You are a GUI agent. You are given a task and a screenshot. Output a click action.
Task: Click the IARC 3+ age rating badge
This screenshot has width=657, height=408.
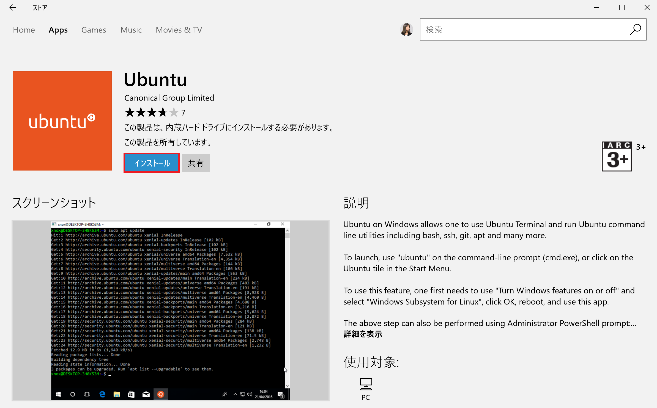point(617,156)
